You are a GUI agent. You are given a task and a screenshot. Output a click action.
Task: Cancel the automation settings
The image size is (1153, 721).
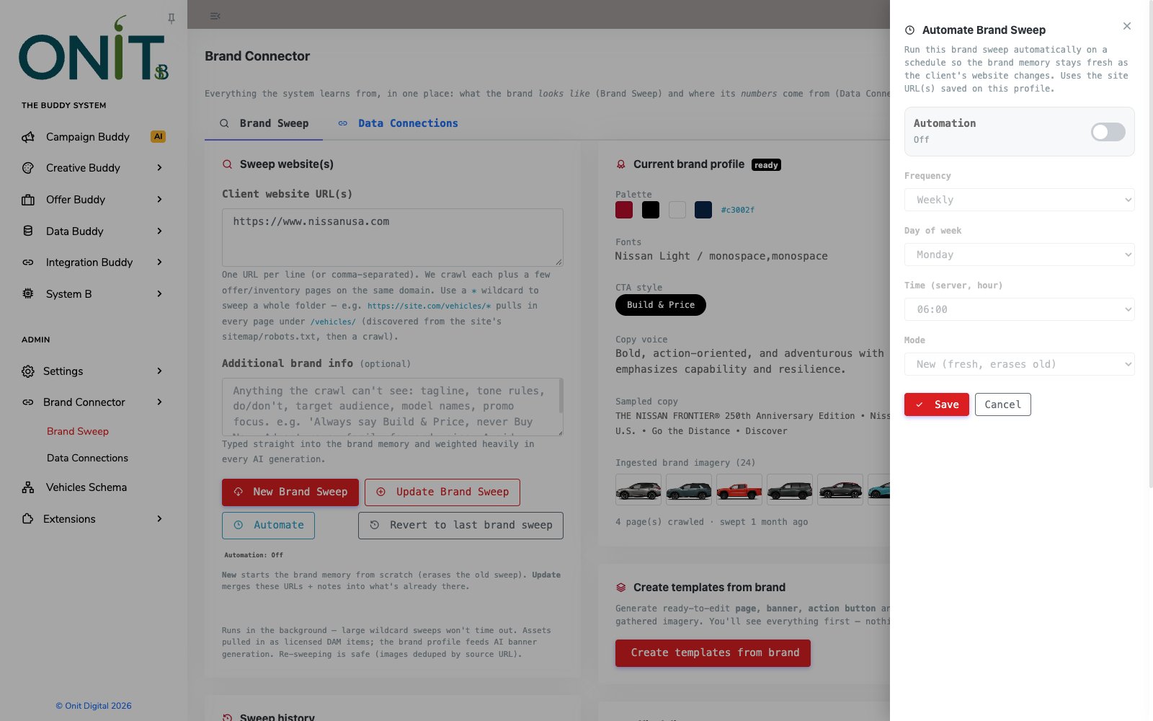(1003, 404)
